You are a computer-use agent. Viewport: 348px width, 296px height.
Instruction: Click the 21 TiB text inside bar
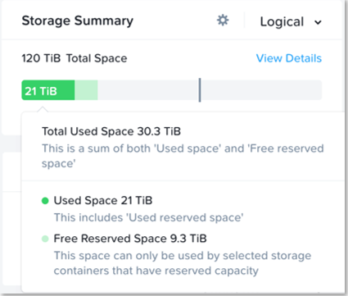pyautogui.click(x=41, y=91)
